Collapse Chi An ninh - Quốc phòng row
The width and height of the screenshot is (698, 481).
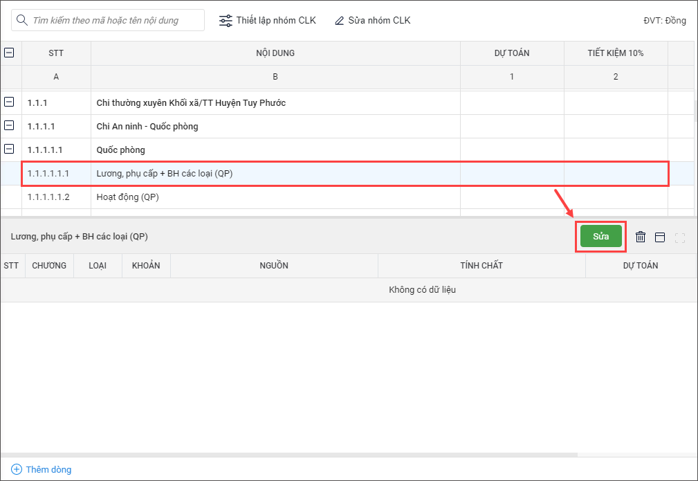10,126
